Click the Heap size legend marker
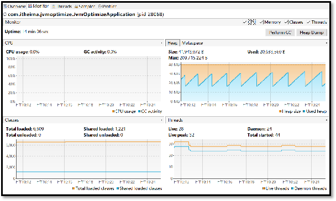Image resolution: width=336 pixels, height=201 pixels. (280, 111)
